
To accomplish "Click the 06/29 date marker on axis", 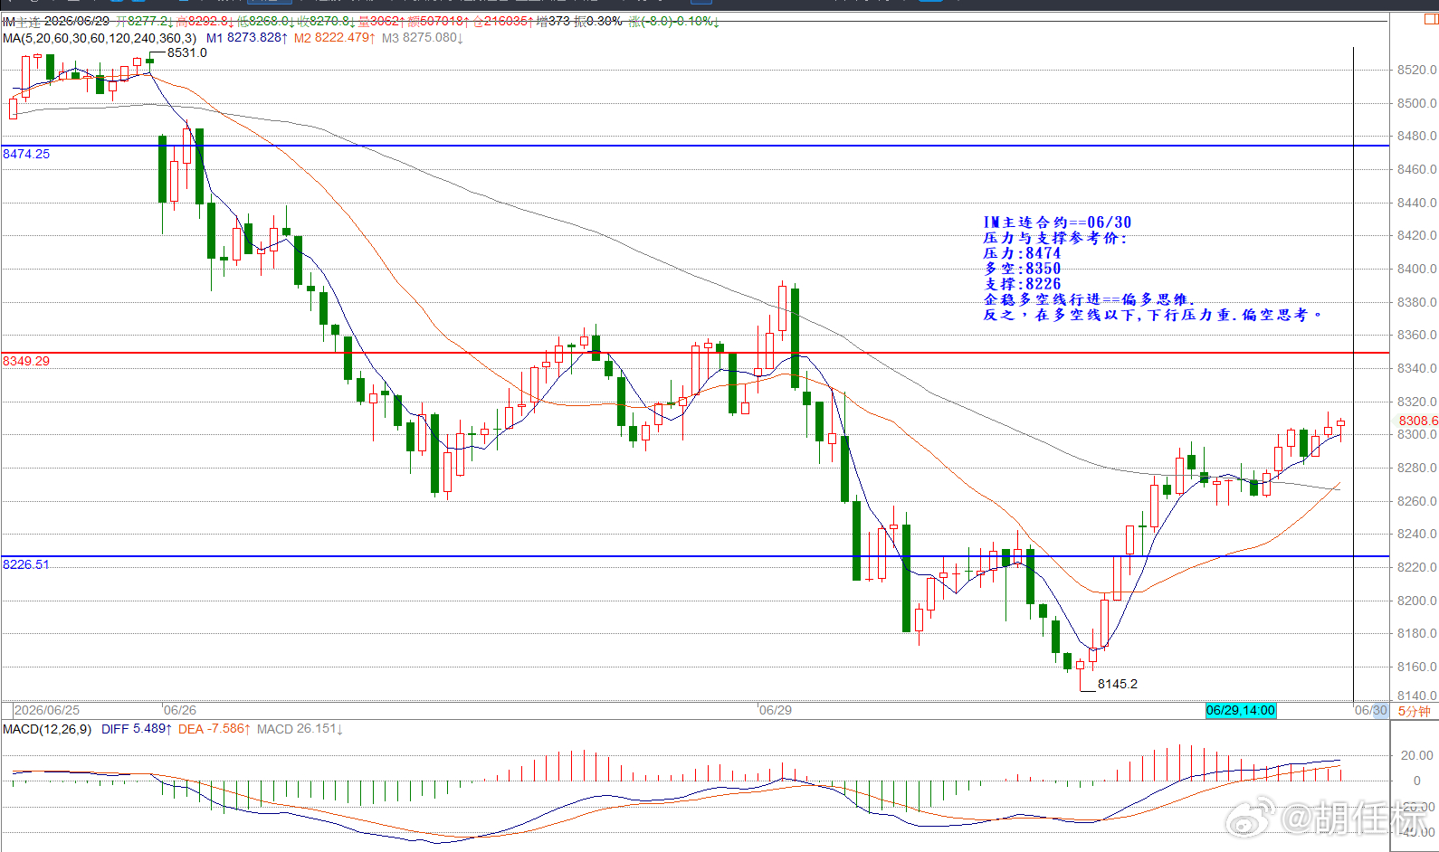I will (x=776, y=710).
